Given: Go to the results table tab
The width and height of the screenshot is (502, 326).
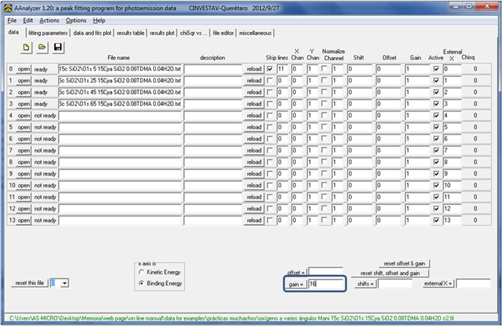Looking at the screenshot, I should (131, 33).
